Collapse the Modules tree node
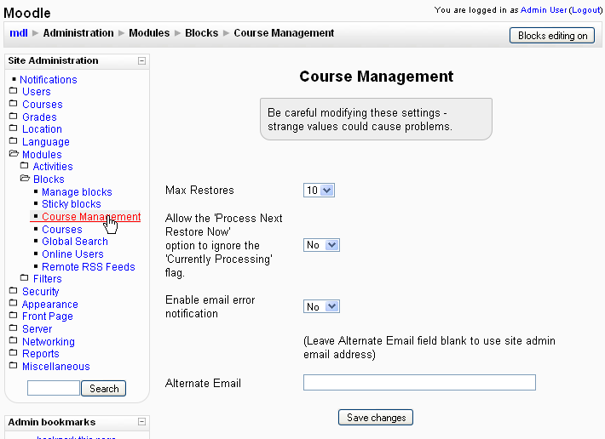Screen dimensions: 605x439 42,155
